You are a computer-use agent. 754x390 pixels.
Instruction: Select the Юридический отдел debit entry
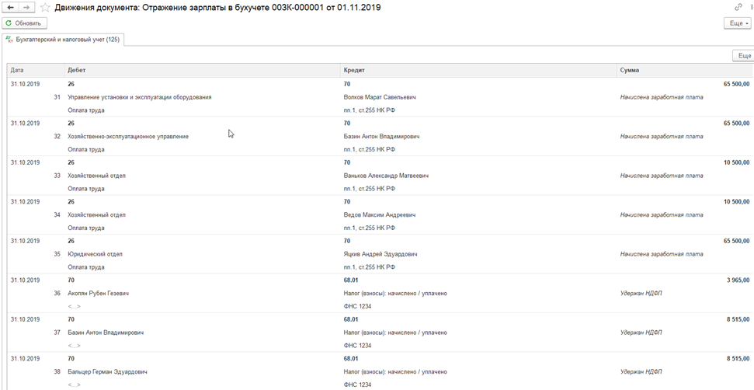point(96,254)
